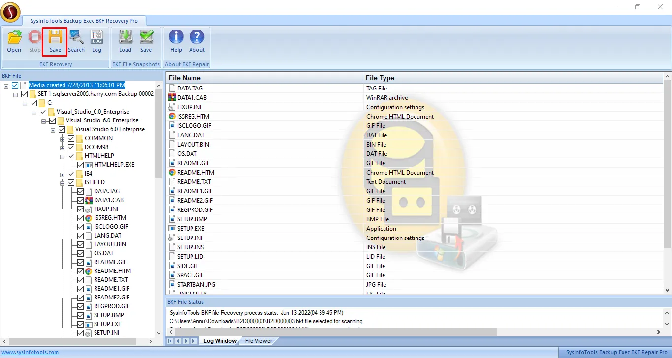Open the www.sysinfotools.com link
Screen dimensions: 672x358
[30, 352]
